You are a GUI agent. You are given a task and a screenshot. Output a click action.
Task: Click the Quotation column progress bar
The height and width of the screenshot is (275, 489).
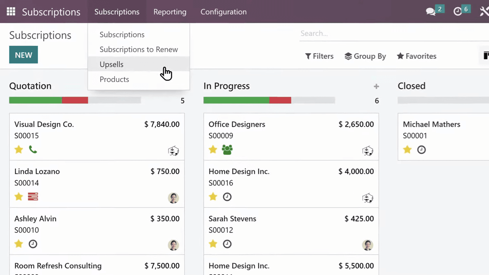(75, 100)
